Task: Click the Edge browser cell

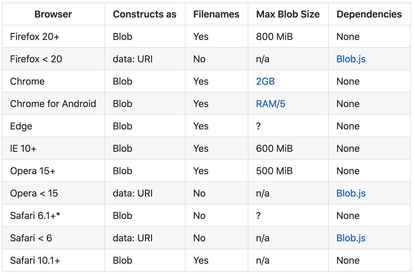Action: tap(21, 126)
